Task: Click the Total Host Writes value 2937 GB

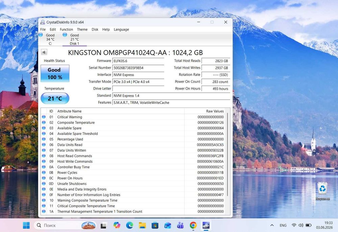Action: (216, 68)
